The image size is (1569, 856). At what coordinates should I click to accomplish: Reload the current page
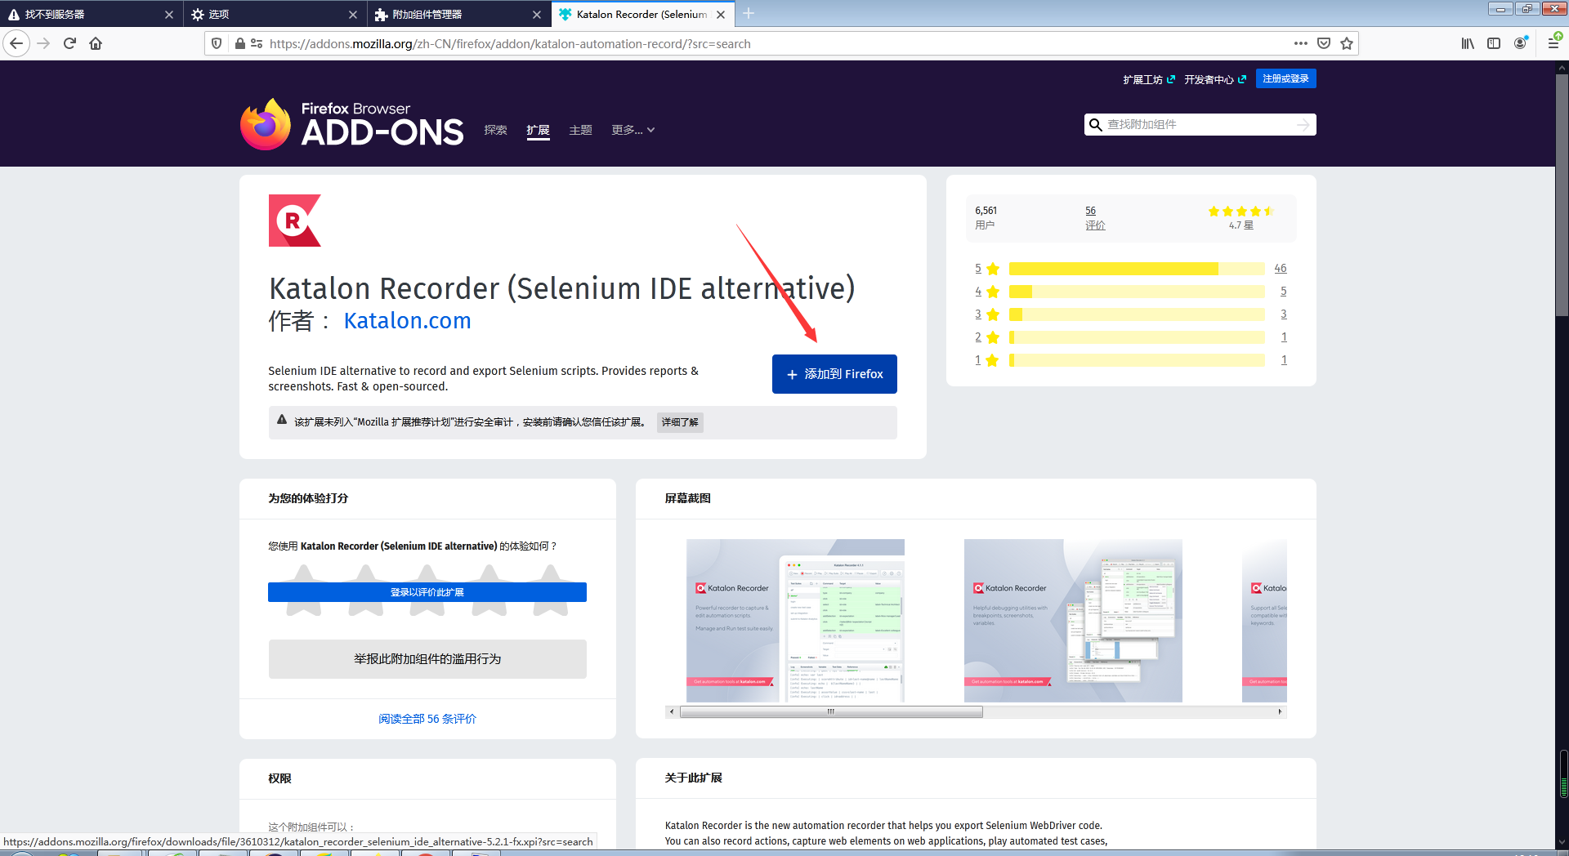point(69,43)
